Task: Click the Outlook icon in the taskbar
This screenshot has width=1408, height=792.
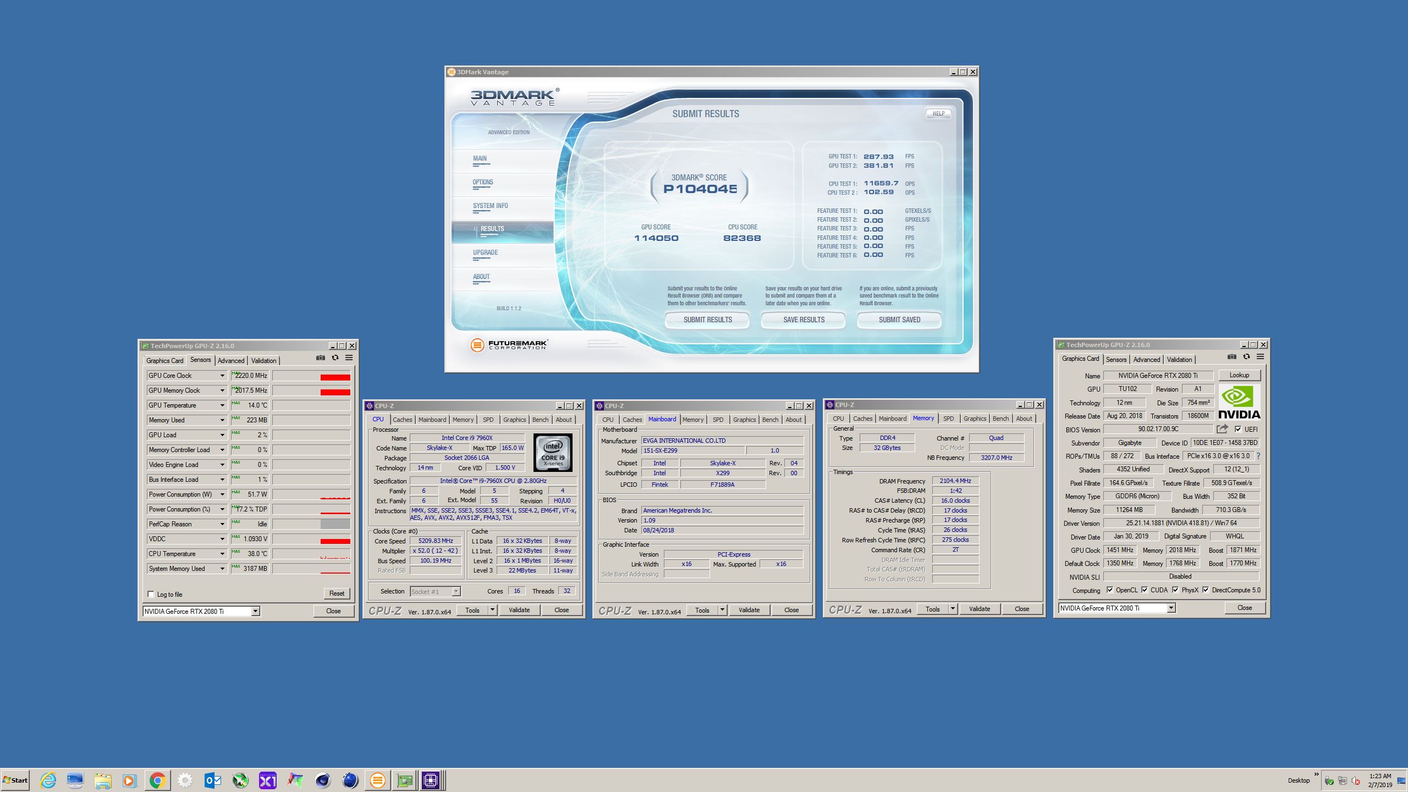Action: 212,780
